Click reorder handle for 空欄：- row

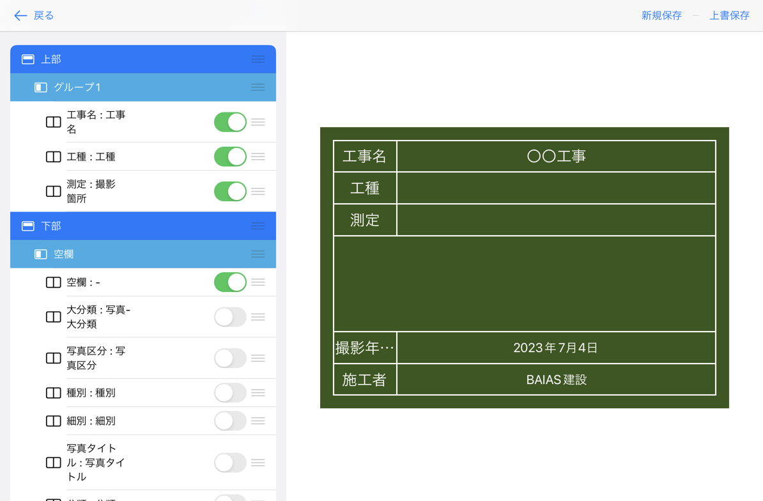(x=258, y=282)
